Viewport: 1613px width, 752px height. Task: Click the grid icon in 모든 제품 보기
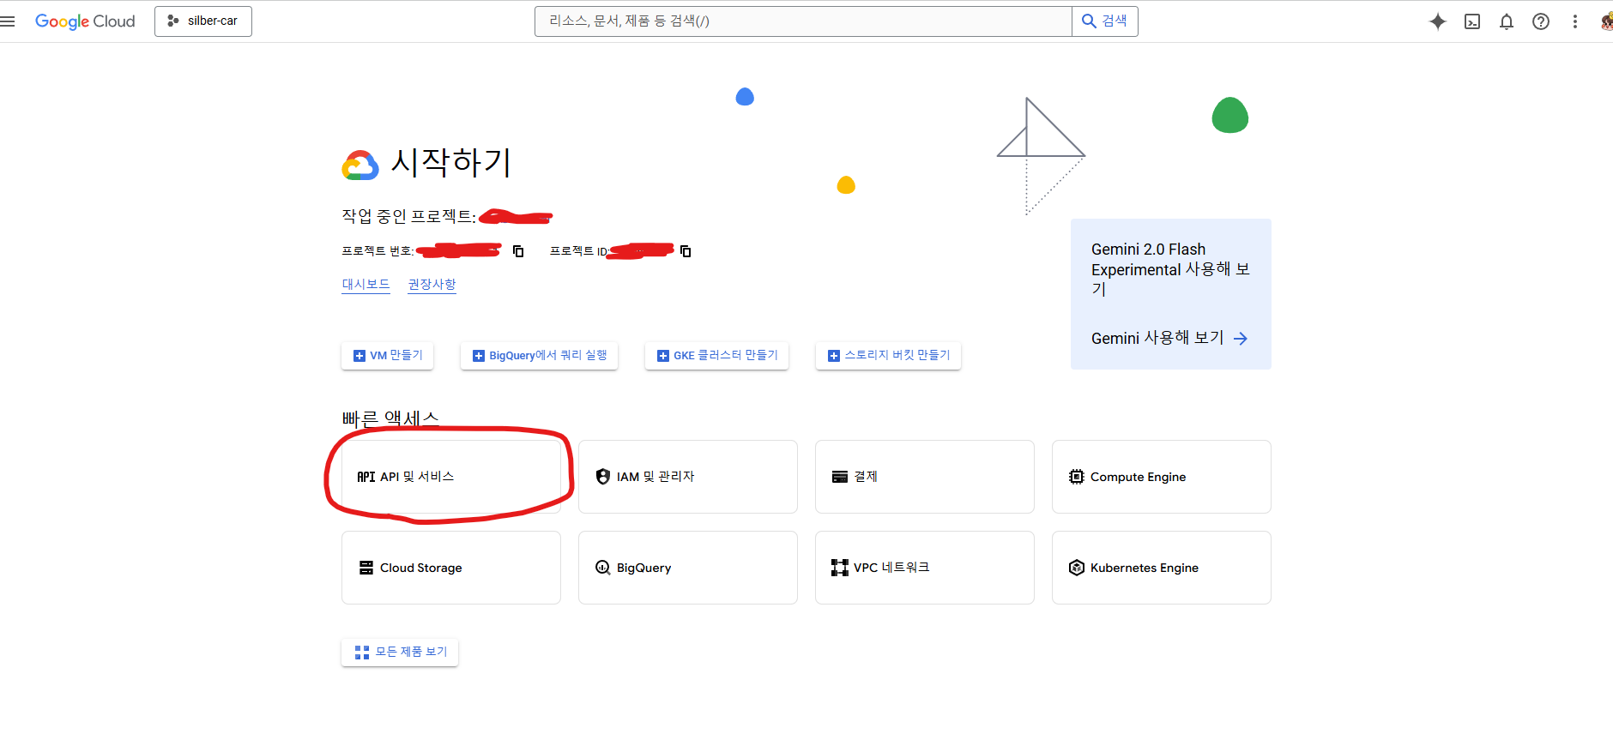click(x=362, y=653)
